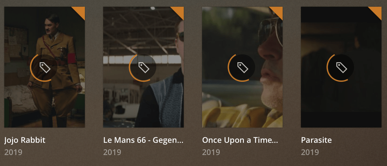Click the 2019 year under Once Upon a Time
Viewport: 387px width, 166px height.
(211, 152)
